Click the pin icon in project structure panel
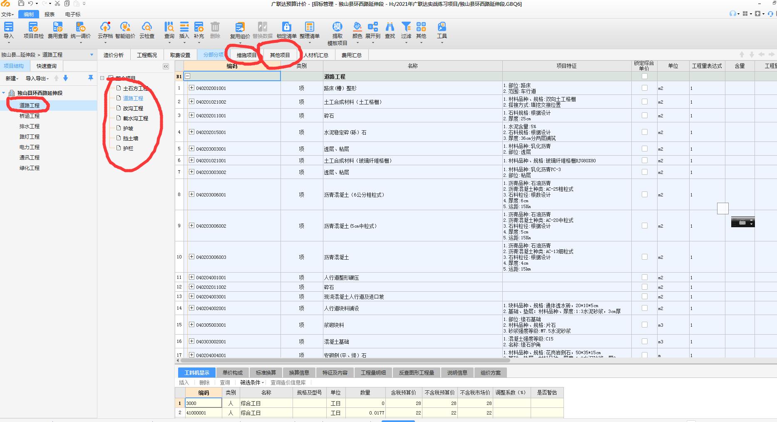The height and width of the screenshot is (422, 777). pyautogui.click(x=90, y=78)
